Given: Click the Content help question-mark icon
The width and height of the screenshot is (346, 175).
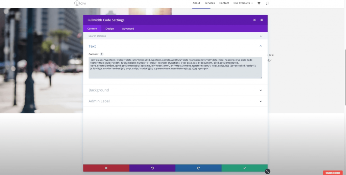Looking at the screenshot, I should [102, 54].
